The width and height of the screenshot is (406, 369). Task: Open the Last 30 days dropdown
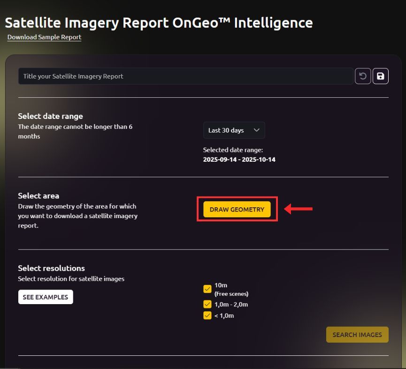point(234,130)
